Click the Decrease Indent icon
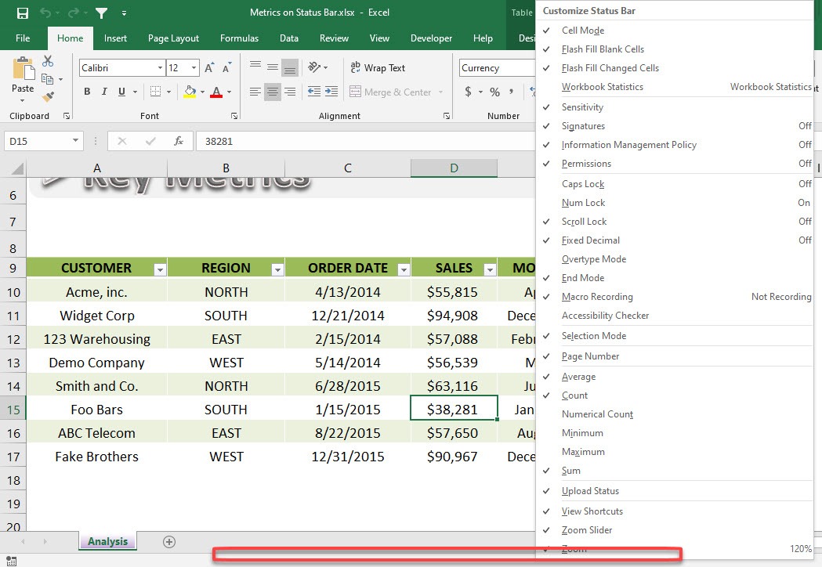This screenshot has width=822, height=567. [314, 92]
